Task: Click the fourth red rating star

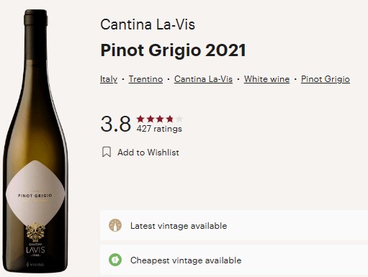Action: (x=169, y=119)
